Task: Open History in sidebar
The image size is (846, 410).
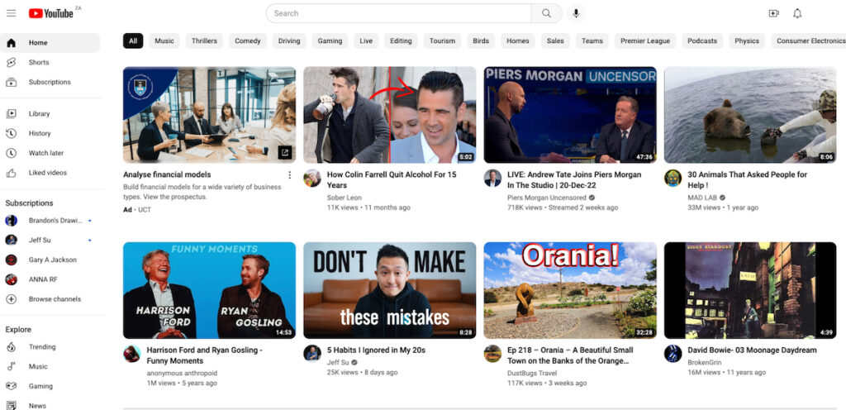Action: [x=50, y=133]
